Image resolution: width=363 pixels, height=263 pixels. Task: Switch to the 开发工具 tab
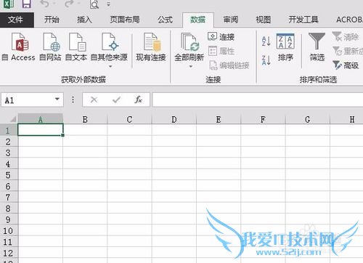pos(303,20)
